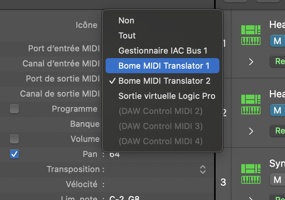The width and height of the screenshot is (285, 200).
Task: Mute track 3 with the M button
Action: (277, 179)
